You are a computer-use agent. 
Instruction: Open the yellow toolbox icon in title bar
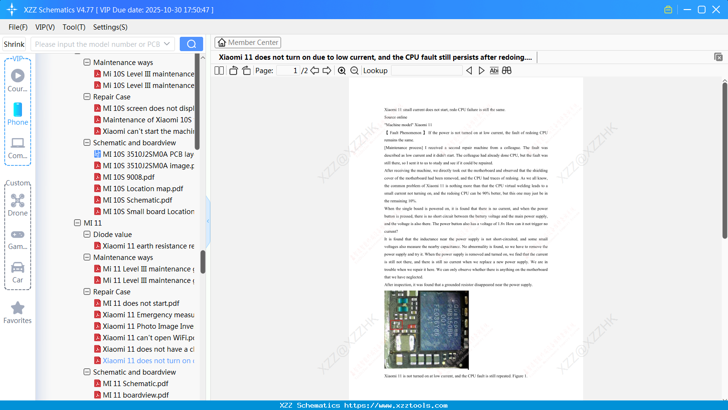(668, 10)
